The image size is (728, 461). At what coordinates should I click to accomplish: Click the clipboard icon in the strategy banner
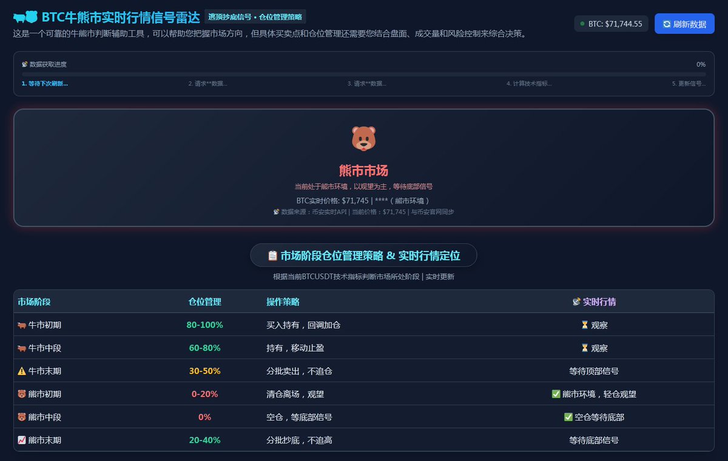tap(272, 256)
